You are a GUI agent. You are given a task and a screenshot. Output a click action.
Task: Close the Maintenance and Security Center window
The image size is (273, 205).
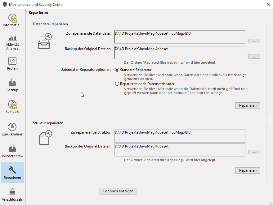tap(268, 4)
